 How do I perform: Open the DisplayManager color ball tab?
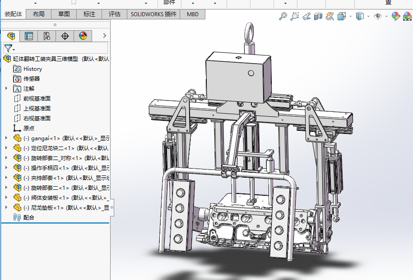[x=83, y=36]
